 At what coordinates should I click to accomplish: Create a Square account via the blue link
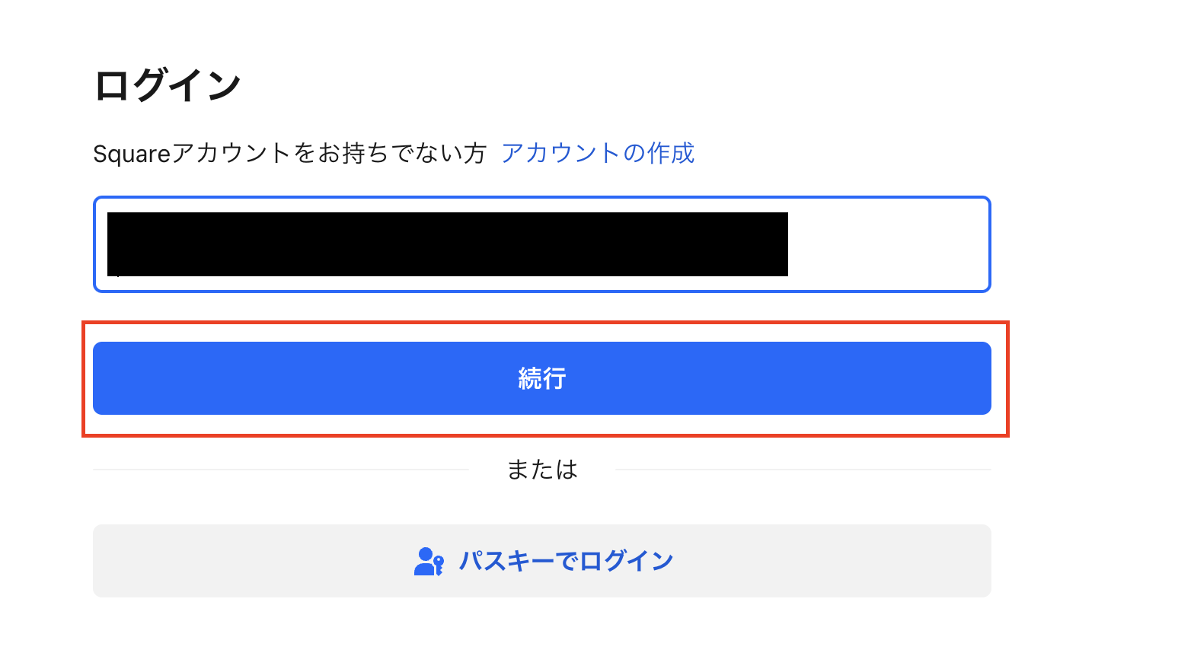[598, 153]
